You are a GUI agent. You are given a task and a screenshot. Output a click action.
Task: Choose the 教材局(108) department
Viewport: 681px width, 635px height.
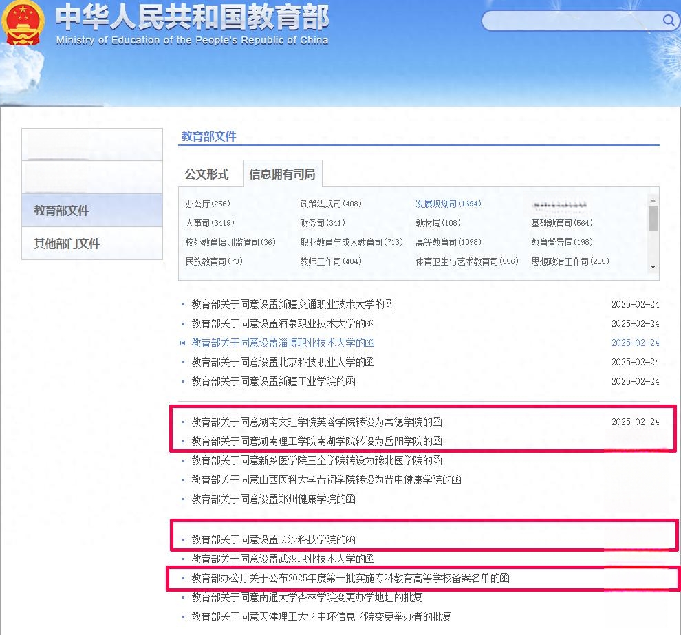(x=437, y=223)
